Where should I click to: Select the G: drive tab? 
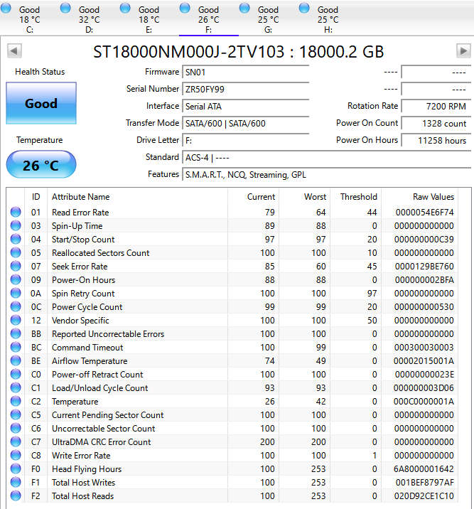click(x=269, y=18)
